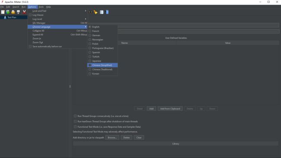Check Run Thread Groups consecutively
The width and height of the screenshot is (281, 158).
(75, 116)
